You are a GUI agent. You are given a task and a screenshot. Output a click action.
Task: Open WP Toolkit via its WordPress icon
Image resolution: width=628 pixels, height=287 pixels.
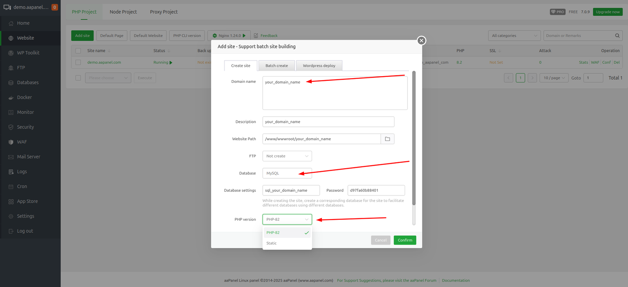pyautogui.click(x=11, y=53)
